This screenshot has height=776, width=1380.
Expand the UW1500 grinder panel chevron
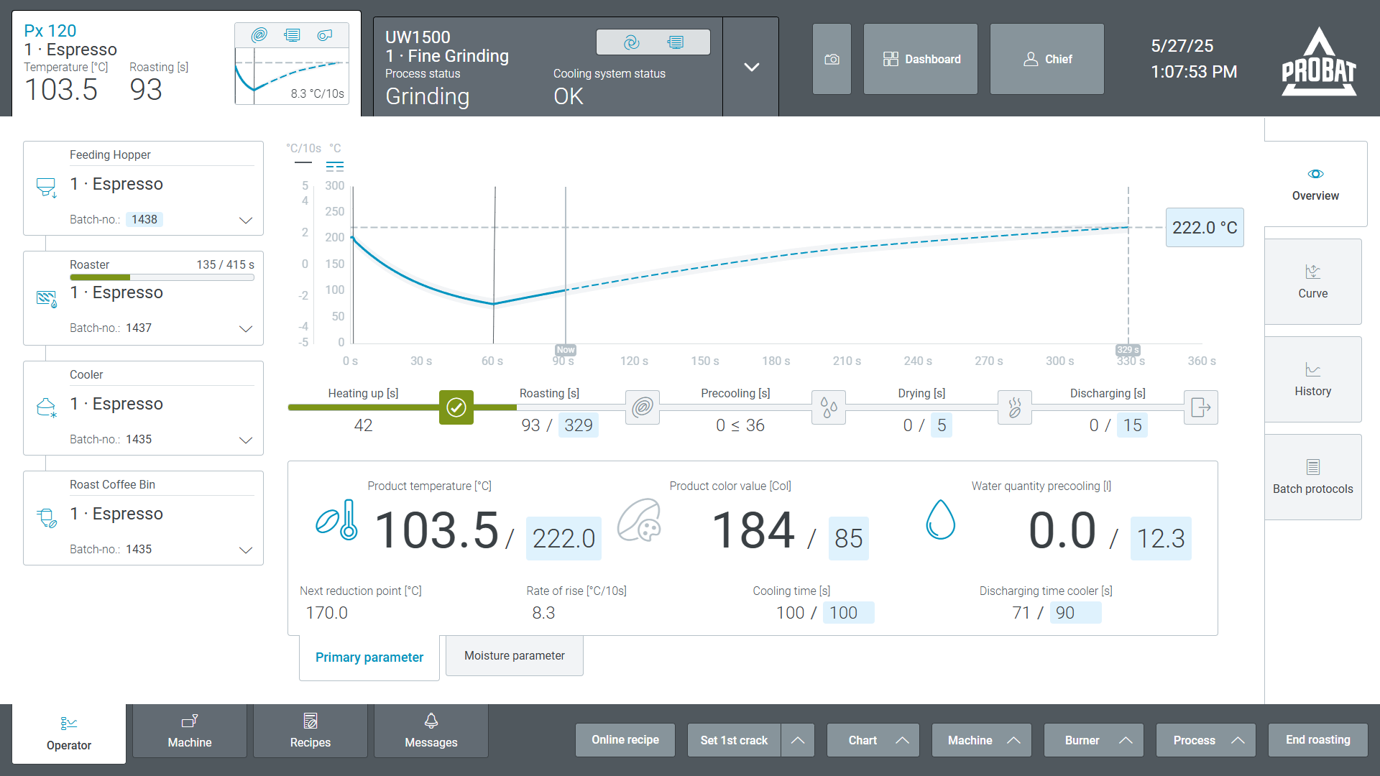751,67
